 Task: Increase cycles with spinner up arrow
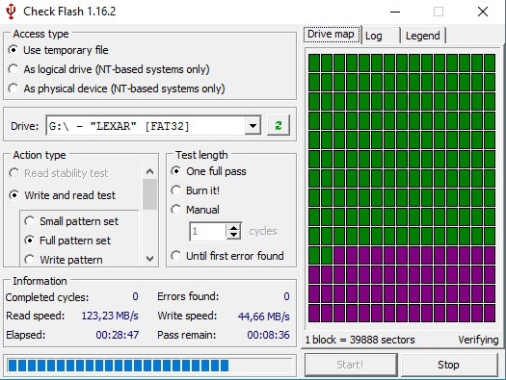click(x=233, y=227)
